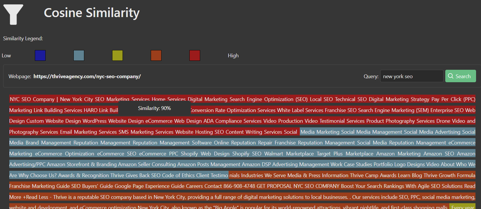Pick the orange-brown legend swatch
Screen dimensions: 481x209
pyautogui.click(x=156, y=55)
